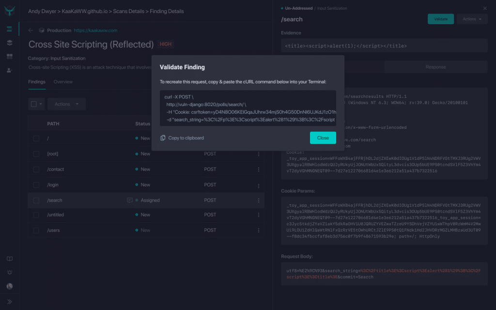
Task: Click the HIGH severity badge
Action: tap(166, 44)
